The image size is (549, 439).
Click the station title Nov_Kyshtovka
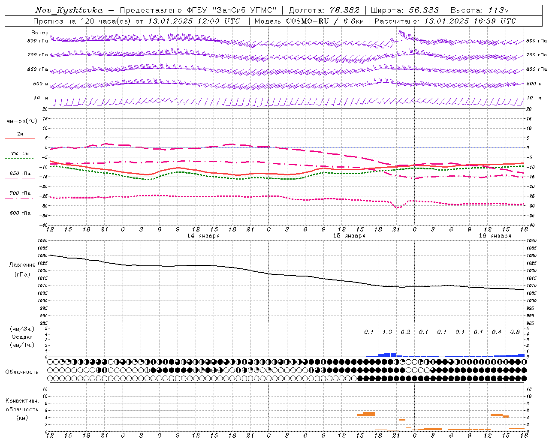(69, 10)
